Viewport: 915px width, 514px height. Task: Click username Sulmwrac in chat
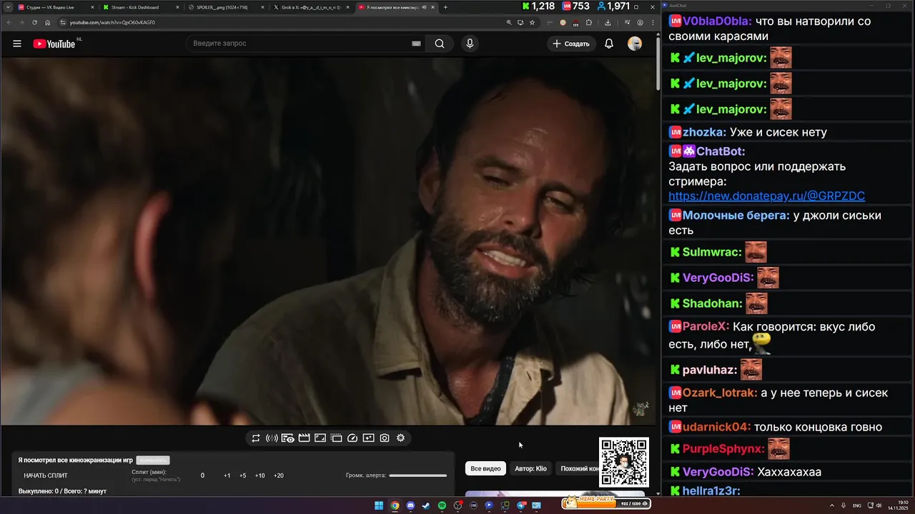[x=712, y=252]
